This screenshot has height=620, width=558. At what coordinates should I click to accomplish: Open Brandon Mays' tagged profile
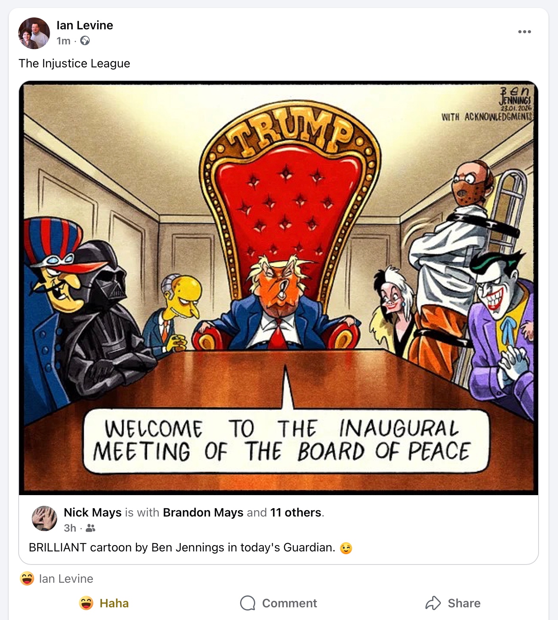click(203, 513)
